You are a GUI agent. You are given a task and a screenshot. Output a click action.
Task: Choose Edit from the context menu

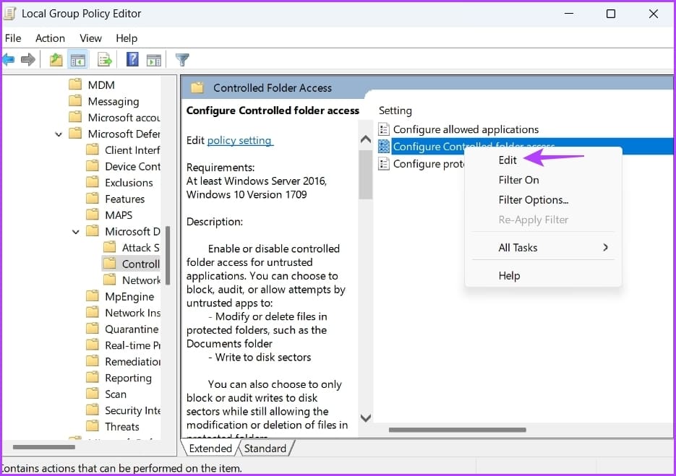pyautogui.click(x=508, y=160)
